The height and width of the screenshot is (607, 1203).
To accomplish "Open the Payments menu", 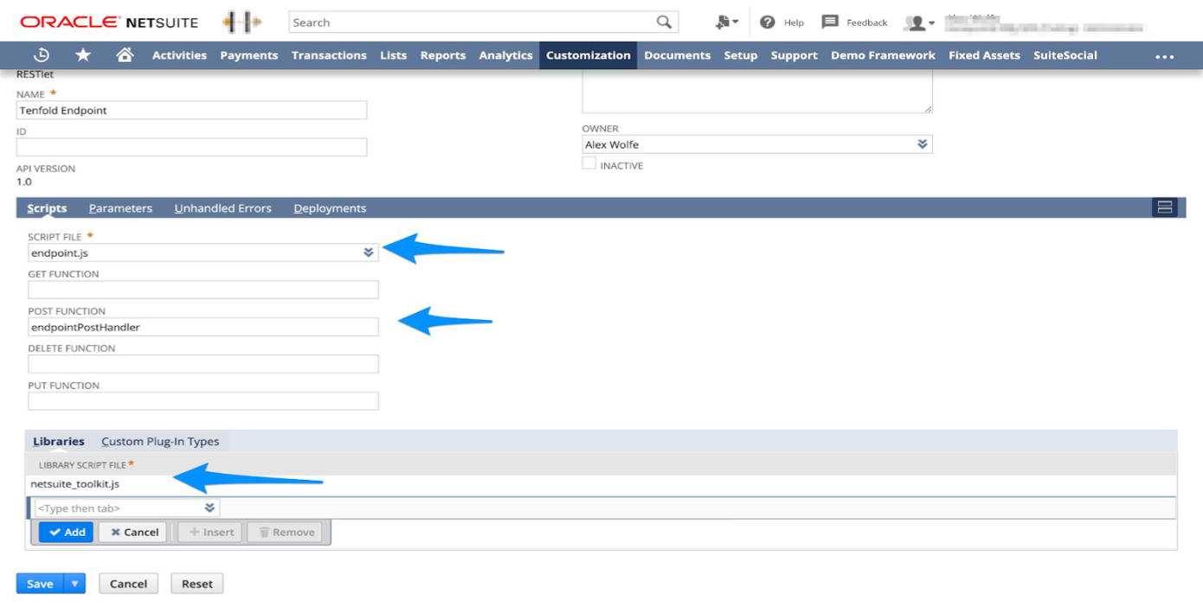I will (249, 54).
